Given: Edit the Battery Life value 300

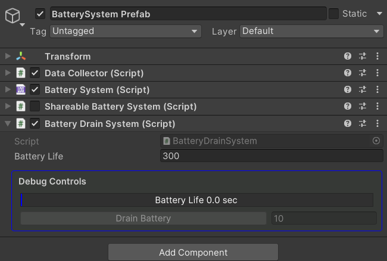Looking at the screenshot, I should click(x=271, y=156).
